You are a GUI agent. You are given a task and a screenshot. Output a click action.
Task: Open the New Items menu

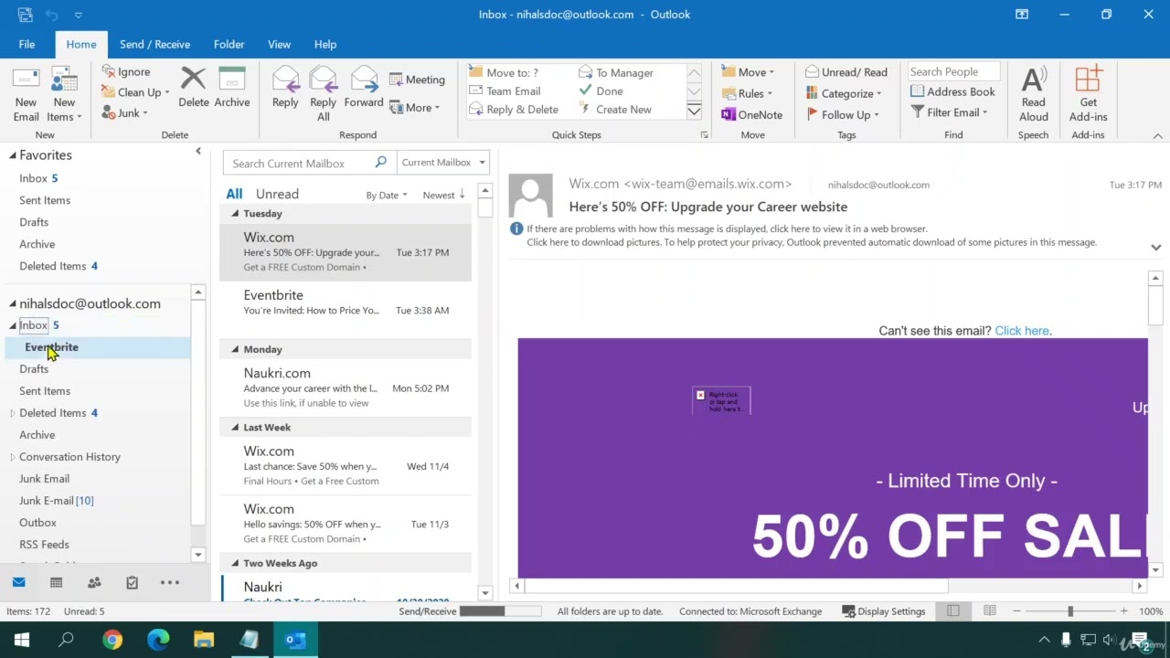[64, 93]
